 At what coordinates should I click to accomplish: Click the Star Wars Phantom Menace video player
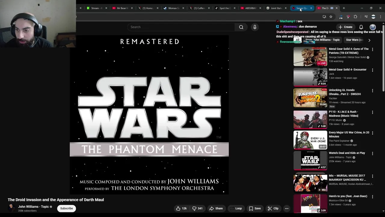tap(149, 115)
